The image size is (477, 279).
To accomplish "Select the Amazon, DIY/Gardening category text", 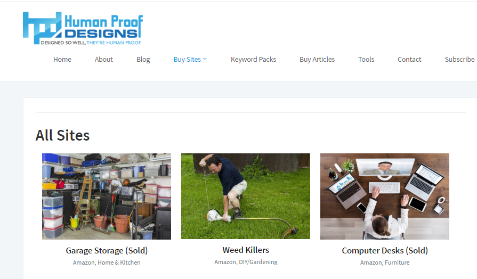I will tap(246, 262).
